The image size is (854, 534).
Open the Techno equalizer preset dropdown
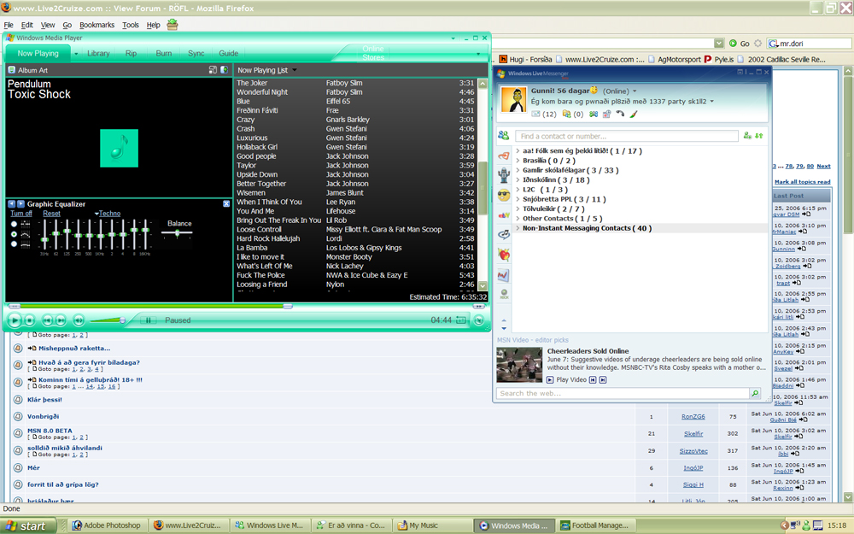(108, 214)
